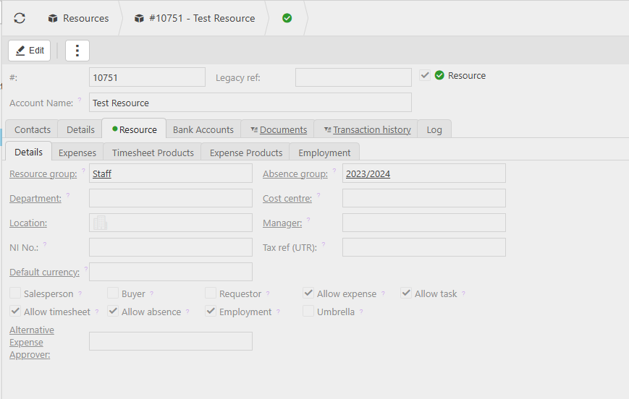Click help icon beside Tax ref (UTR)
The width and height of the screenshot is (629, 399).
[x=324, y=244]
